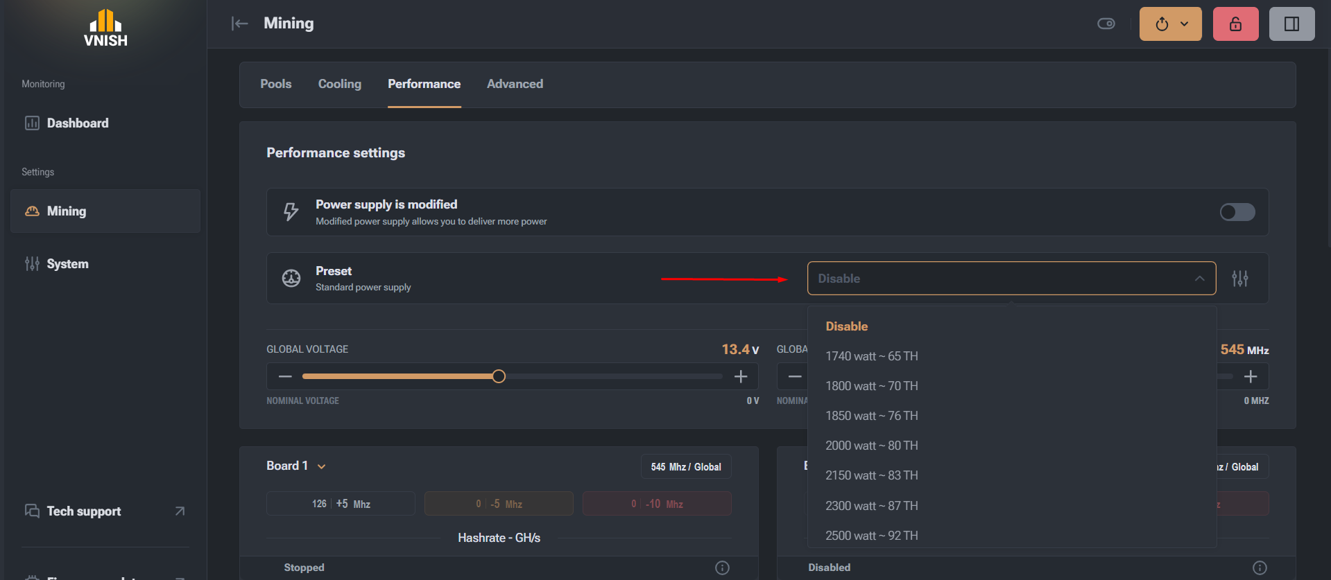1331x580 pixels.
Task: Click the Dashboard chart icon
Action: [32, 123]
